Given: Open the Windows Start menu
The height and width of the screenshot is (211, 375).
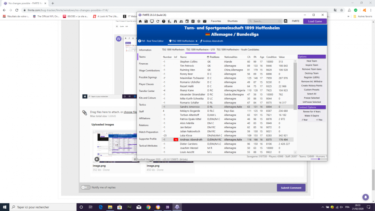Looking at the screenshot, I should click(x=4, y=207).
